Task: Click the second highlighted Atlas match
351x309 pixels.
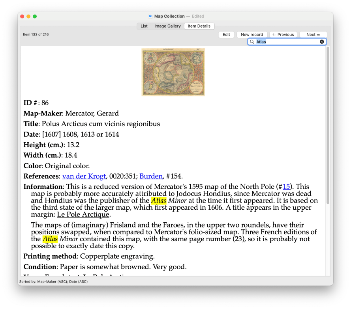Action: pyautogui.click(x=50, y=239)
